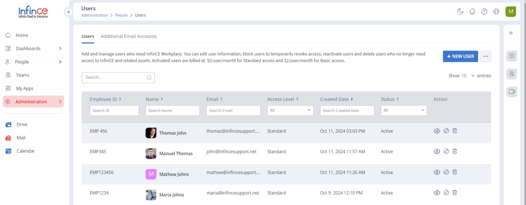The image size is (526, 205).
Task: Open the chat icon in right panel
Action: click(x=512, y=56)
